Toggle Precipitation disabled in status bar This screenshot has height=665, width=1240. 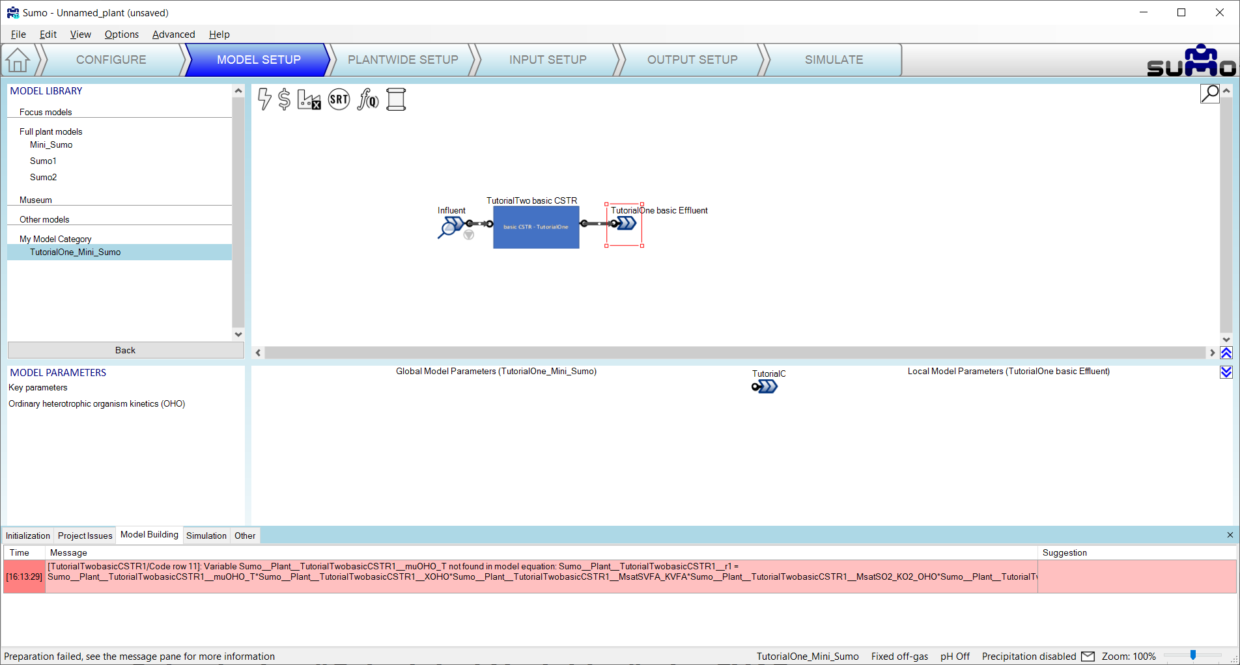[x=1028, y=656]
